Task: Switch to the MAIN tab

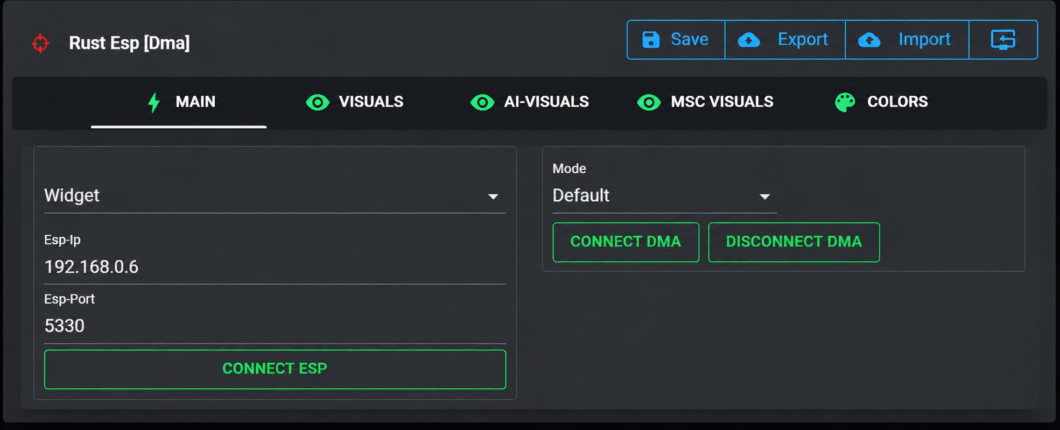Action: [179, 102]
